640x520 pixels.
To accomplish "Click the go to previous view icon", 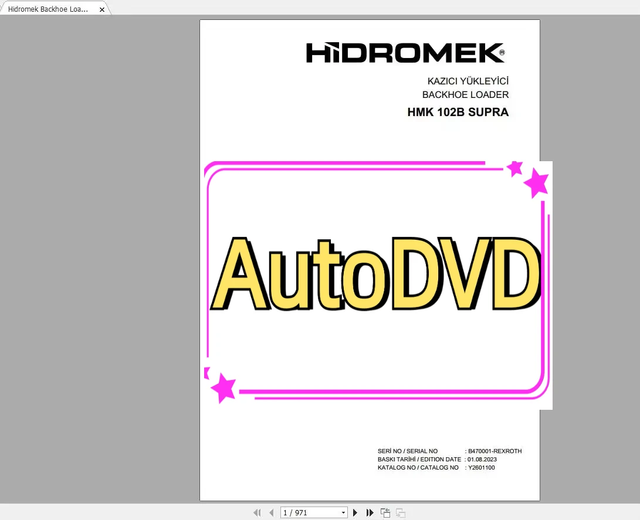I will (385, 512).
